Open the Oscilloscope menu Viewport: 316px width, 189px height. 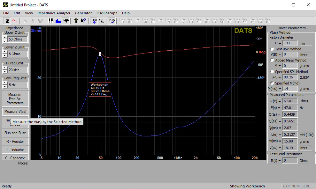point(107,13)
